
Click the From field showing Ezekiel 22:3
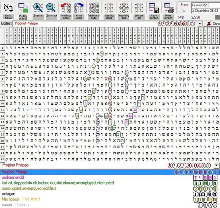(x=206, y=5)
